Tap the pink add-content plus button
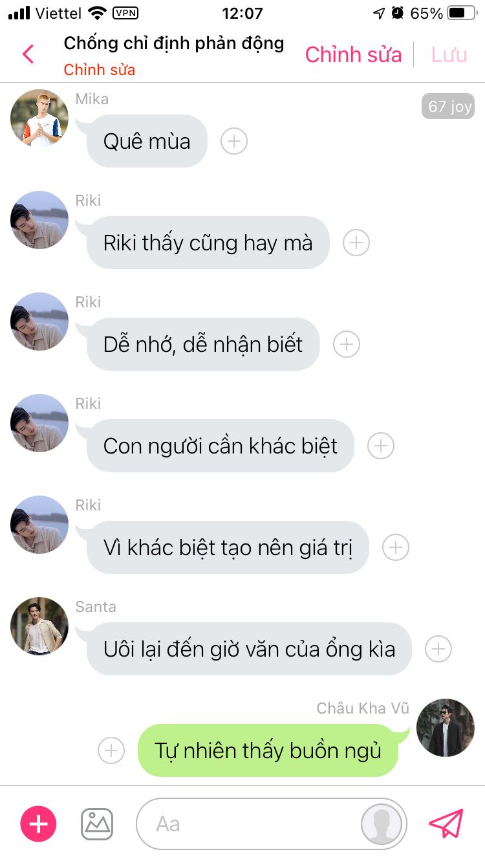The width and height of the screenshot is (485, 863). pyautogui.click(x=39, y=824)
